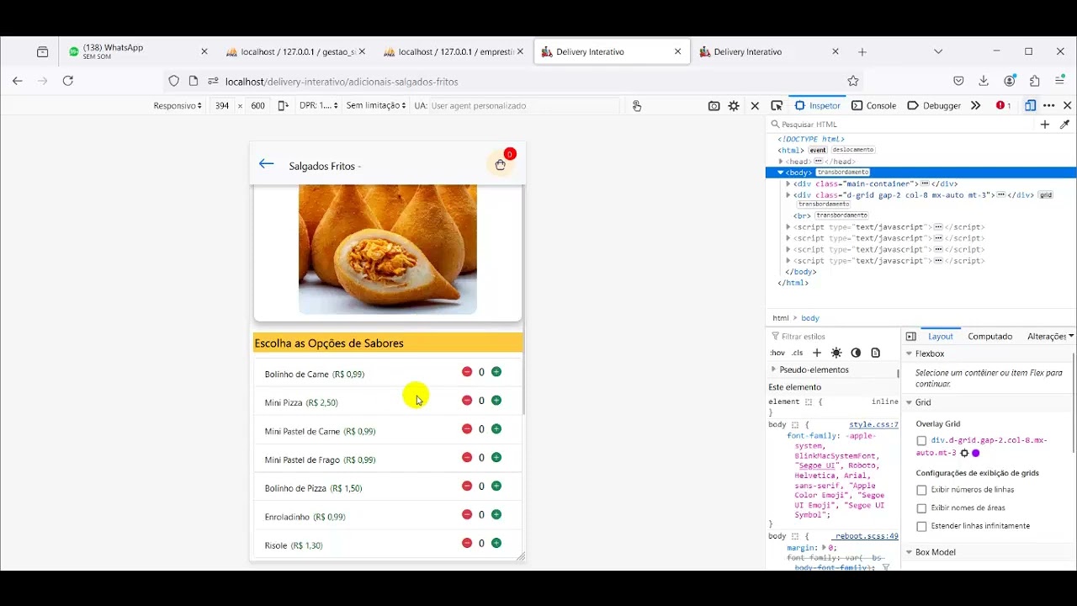Open the Sem limitação throttling dropdown

[x=376, y=105]
